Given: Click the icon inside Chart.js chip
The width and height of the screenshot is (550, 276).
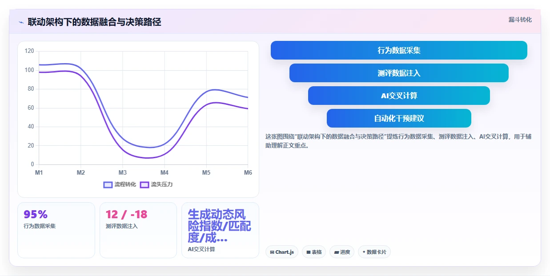Looking at the screenshot, I should pyautogui.click(x=272, y=252).
